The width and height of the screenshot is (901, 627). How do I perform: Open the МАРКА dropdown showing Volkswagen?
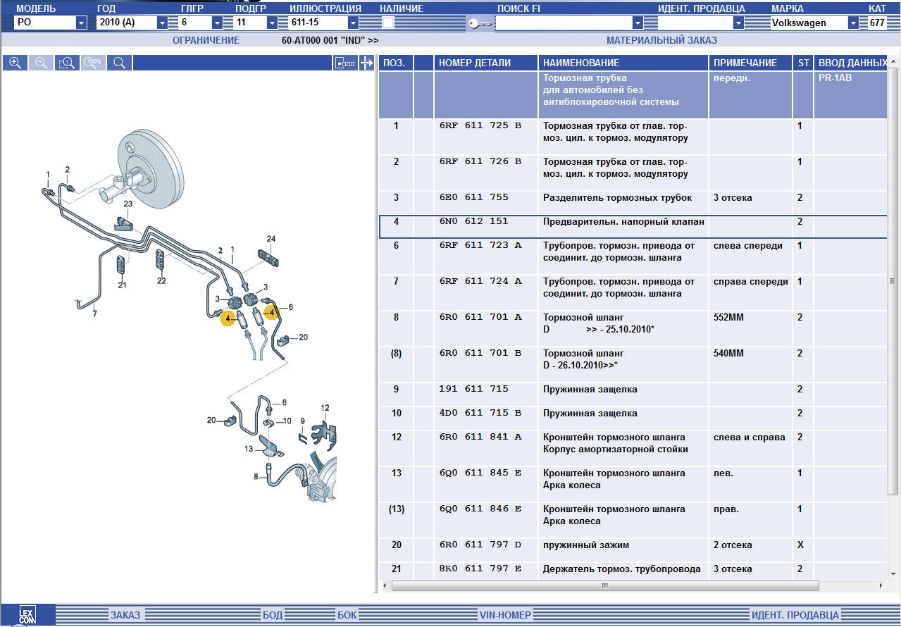853,23
